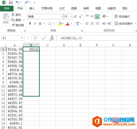Expand the font name dropdown arrow
Image resolution: width=137 pixels, height=129 pixels.
pyautogui.click(x=62, y=17)
